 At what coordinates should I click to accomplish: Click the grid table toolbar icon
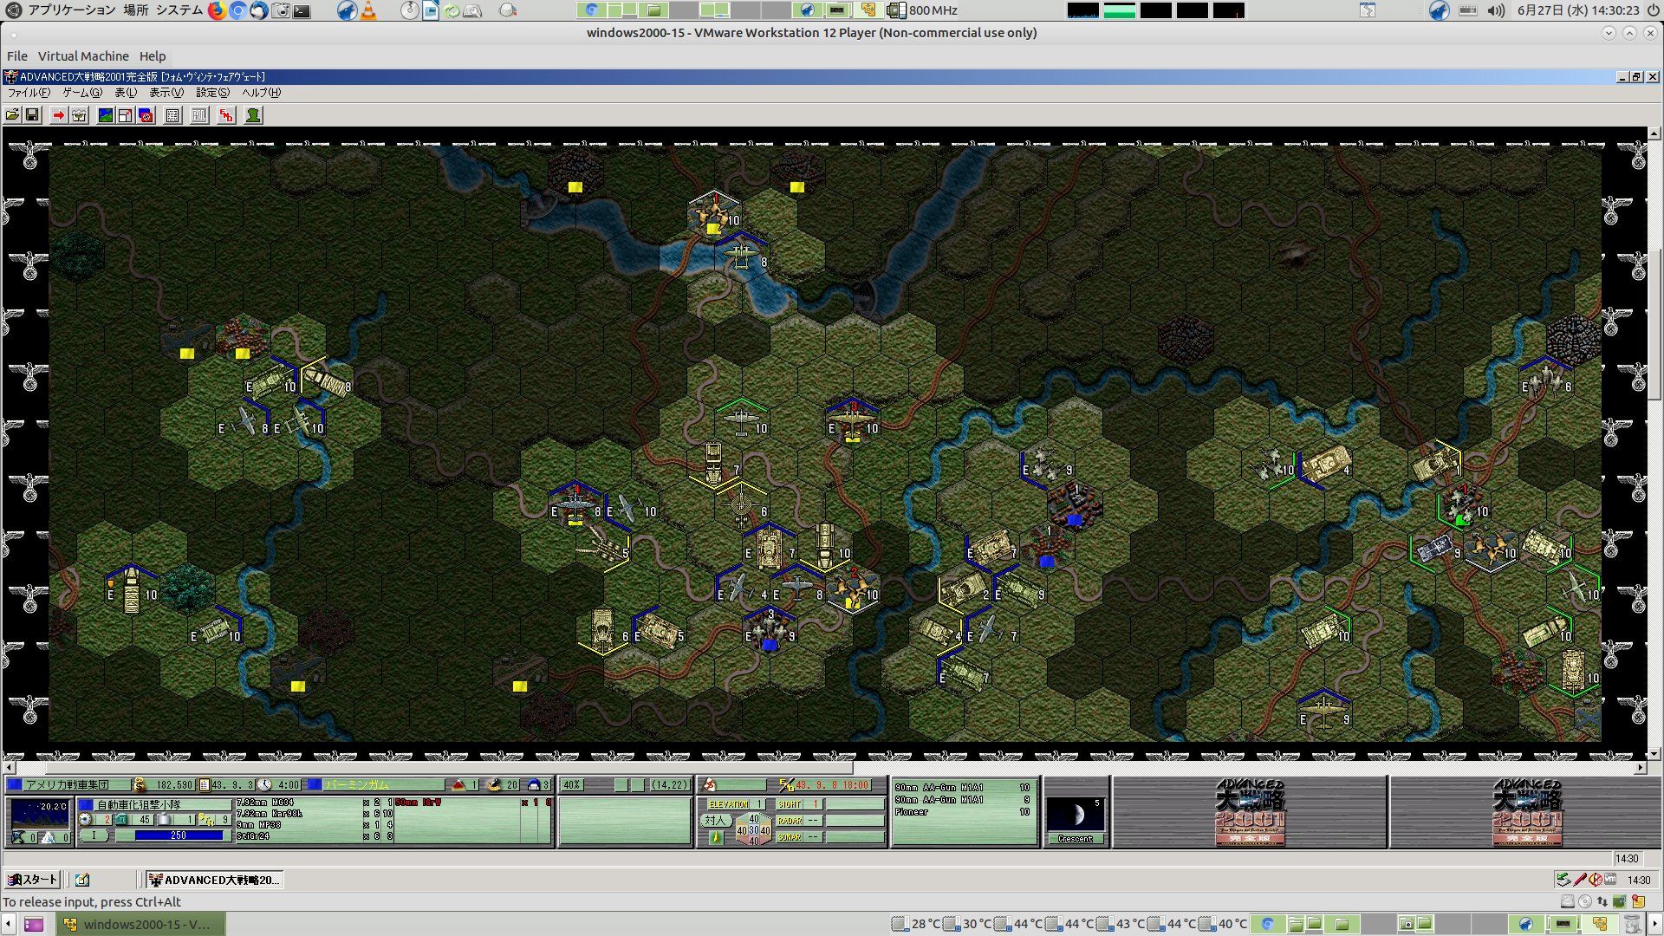[x=172, y=115]
